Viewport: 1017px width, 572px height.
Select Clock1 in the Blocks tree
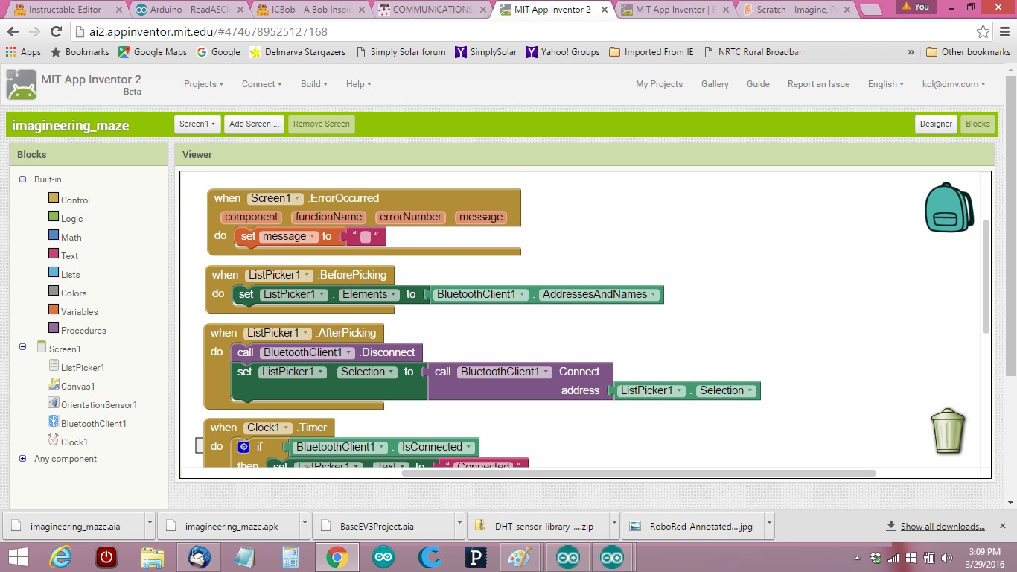68,442
